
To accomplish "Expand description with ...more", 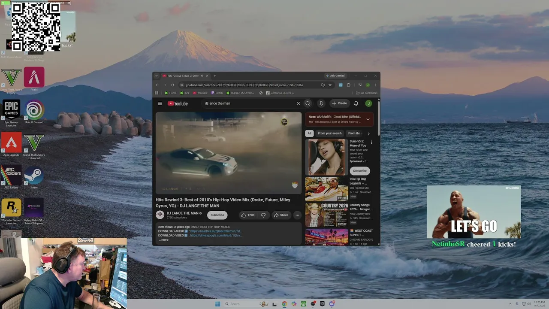I will [x=164, y=240].
